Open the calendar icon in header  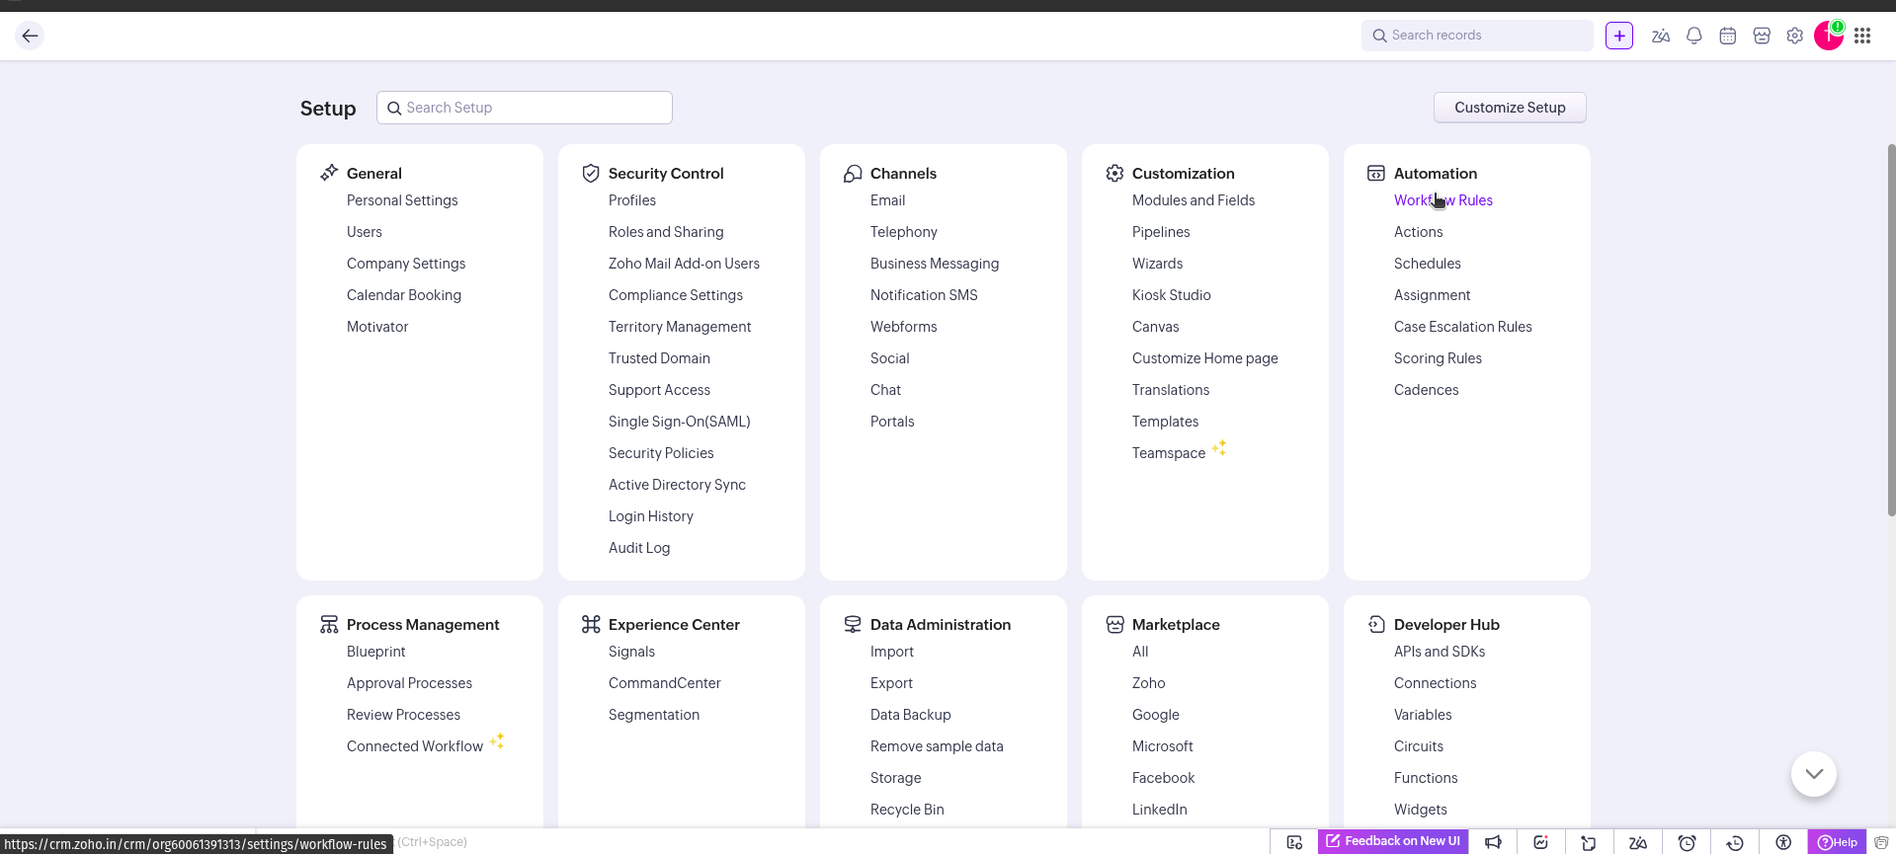click(x=1728, y=37)
